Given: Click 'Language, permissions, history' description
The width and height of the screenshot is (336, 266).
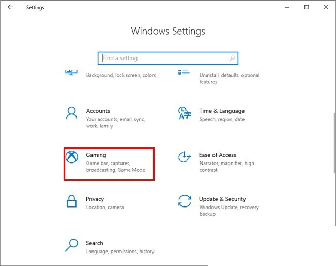Looking at the screenshot, I should coord(120,251).
